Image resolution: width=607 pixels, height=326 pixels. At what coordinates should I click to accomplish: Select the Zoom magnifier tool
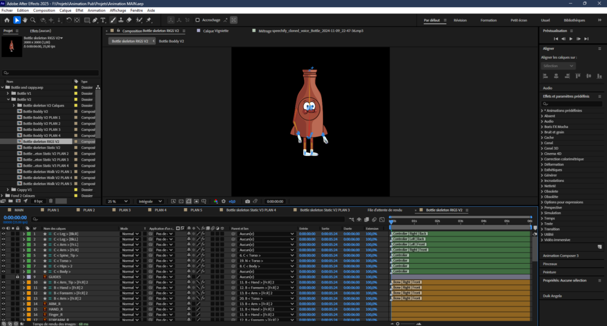click(33, 20)
